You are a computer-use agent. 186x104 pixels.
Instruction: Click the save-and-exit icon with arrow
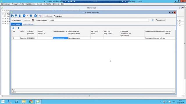point(20,16)
